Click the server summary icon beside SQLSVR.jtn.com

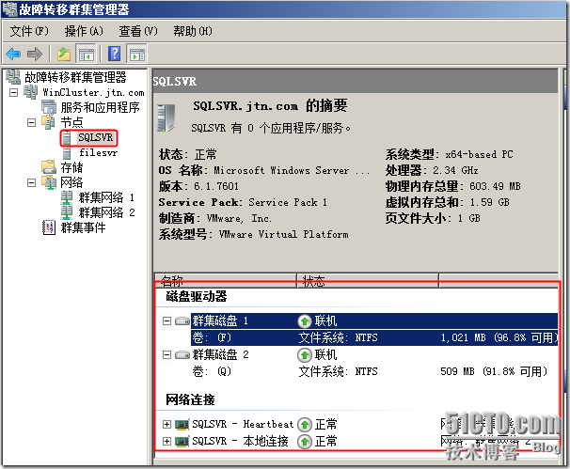coord(166,117)
